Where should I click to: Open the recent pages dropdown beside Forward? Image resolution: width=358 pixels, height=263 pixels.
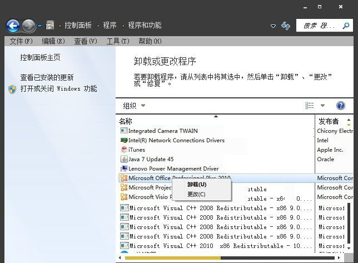[39, 26]
